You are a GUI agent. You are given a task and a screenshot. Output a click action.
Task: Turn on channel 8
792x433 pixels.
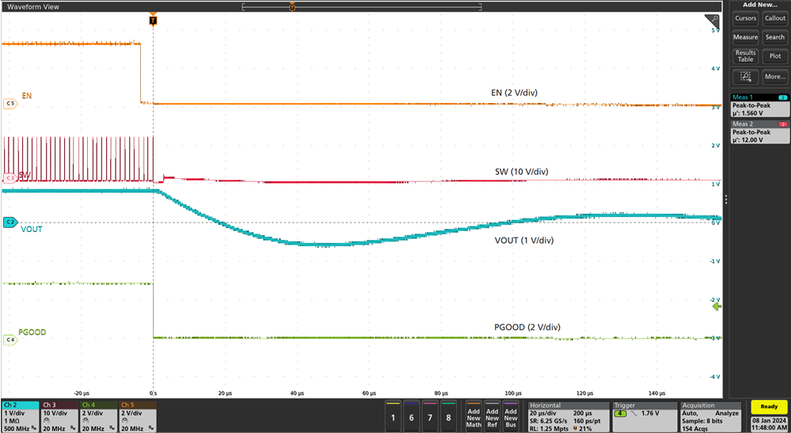(449, 416)
